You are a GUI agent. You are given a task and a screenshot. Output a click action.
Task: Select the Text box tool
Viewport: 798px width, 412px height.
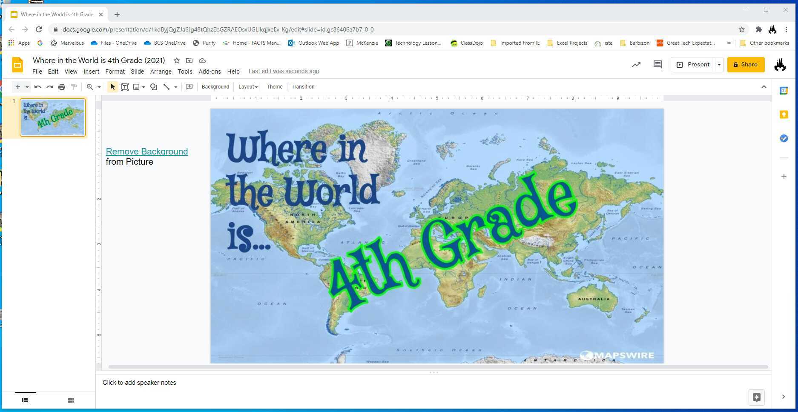pos(125,87)
